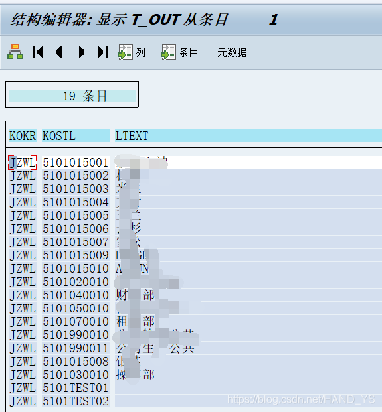382x412 pixels.
Task: Click JZWL in row 5101015002
Action: click(x=23, y=176)
